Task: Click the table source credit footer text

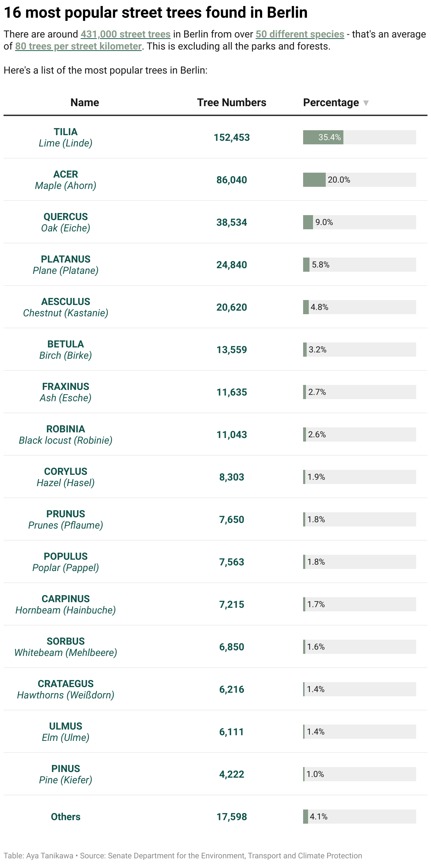Action: click(183, 856)
